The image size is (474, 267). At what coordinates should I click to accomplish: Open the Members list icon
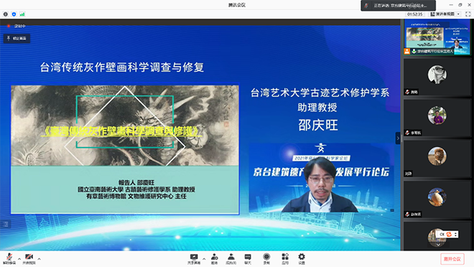click(231, 259)
